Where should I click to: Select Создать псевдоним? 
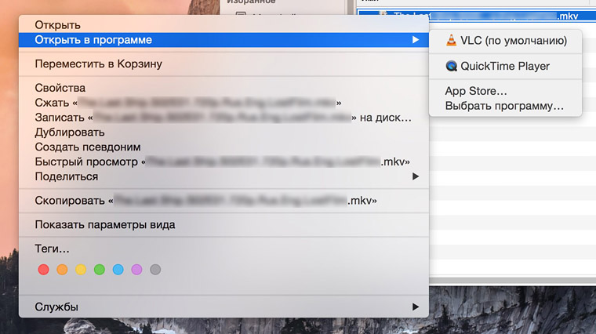coord(223,147)
